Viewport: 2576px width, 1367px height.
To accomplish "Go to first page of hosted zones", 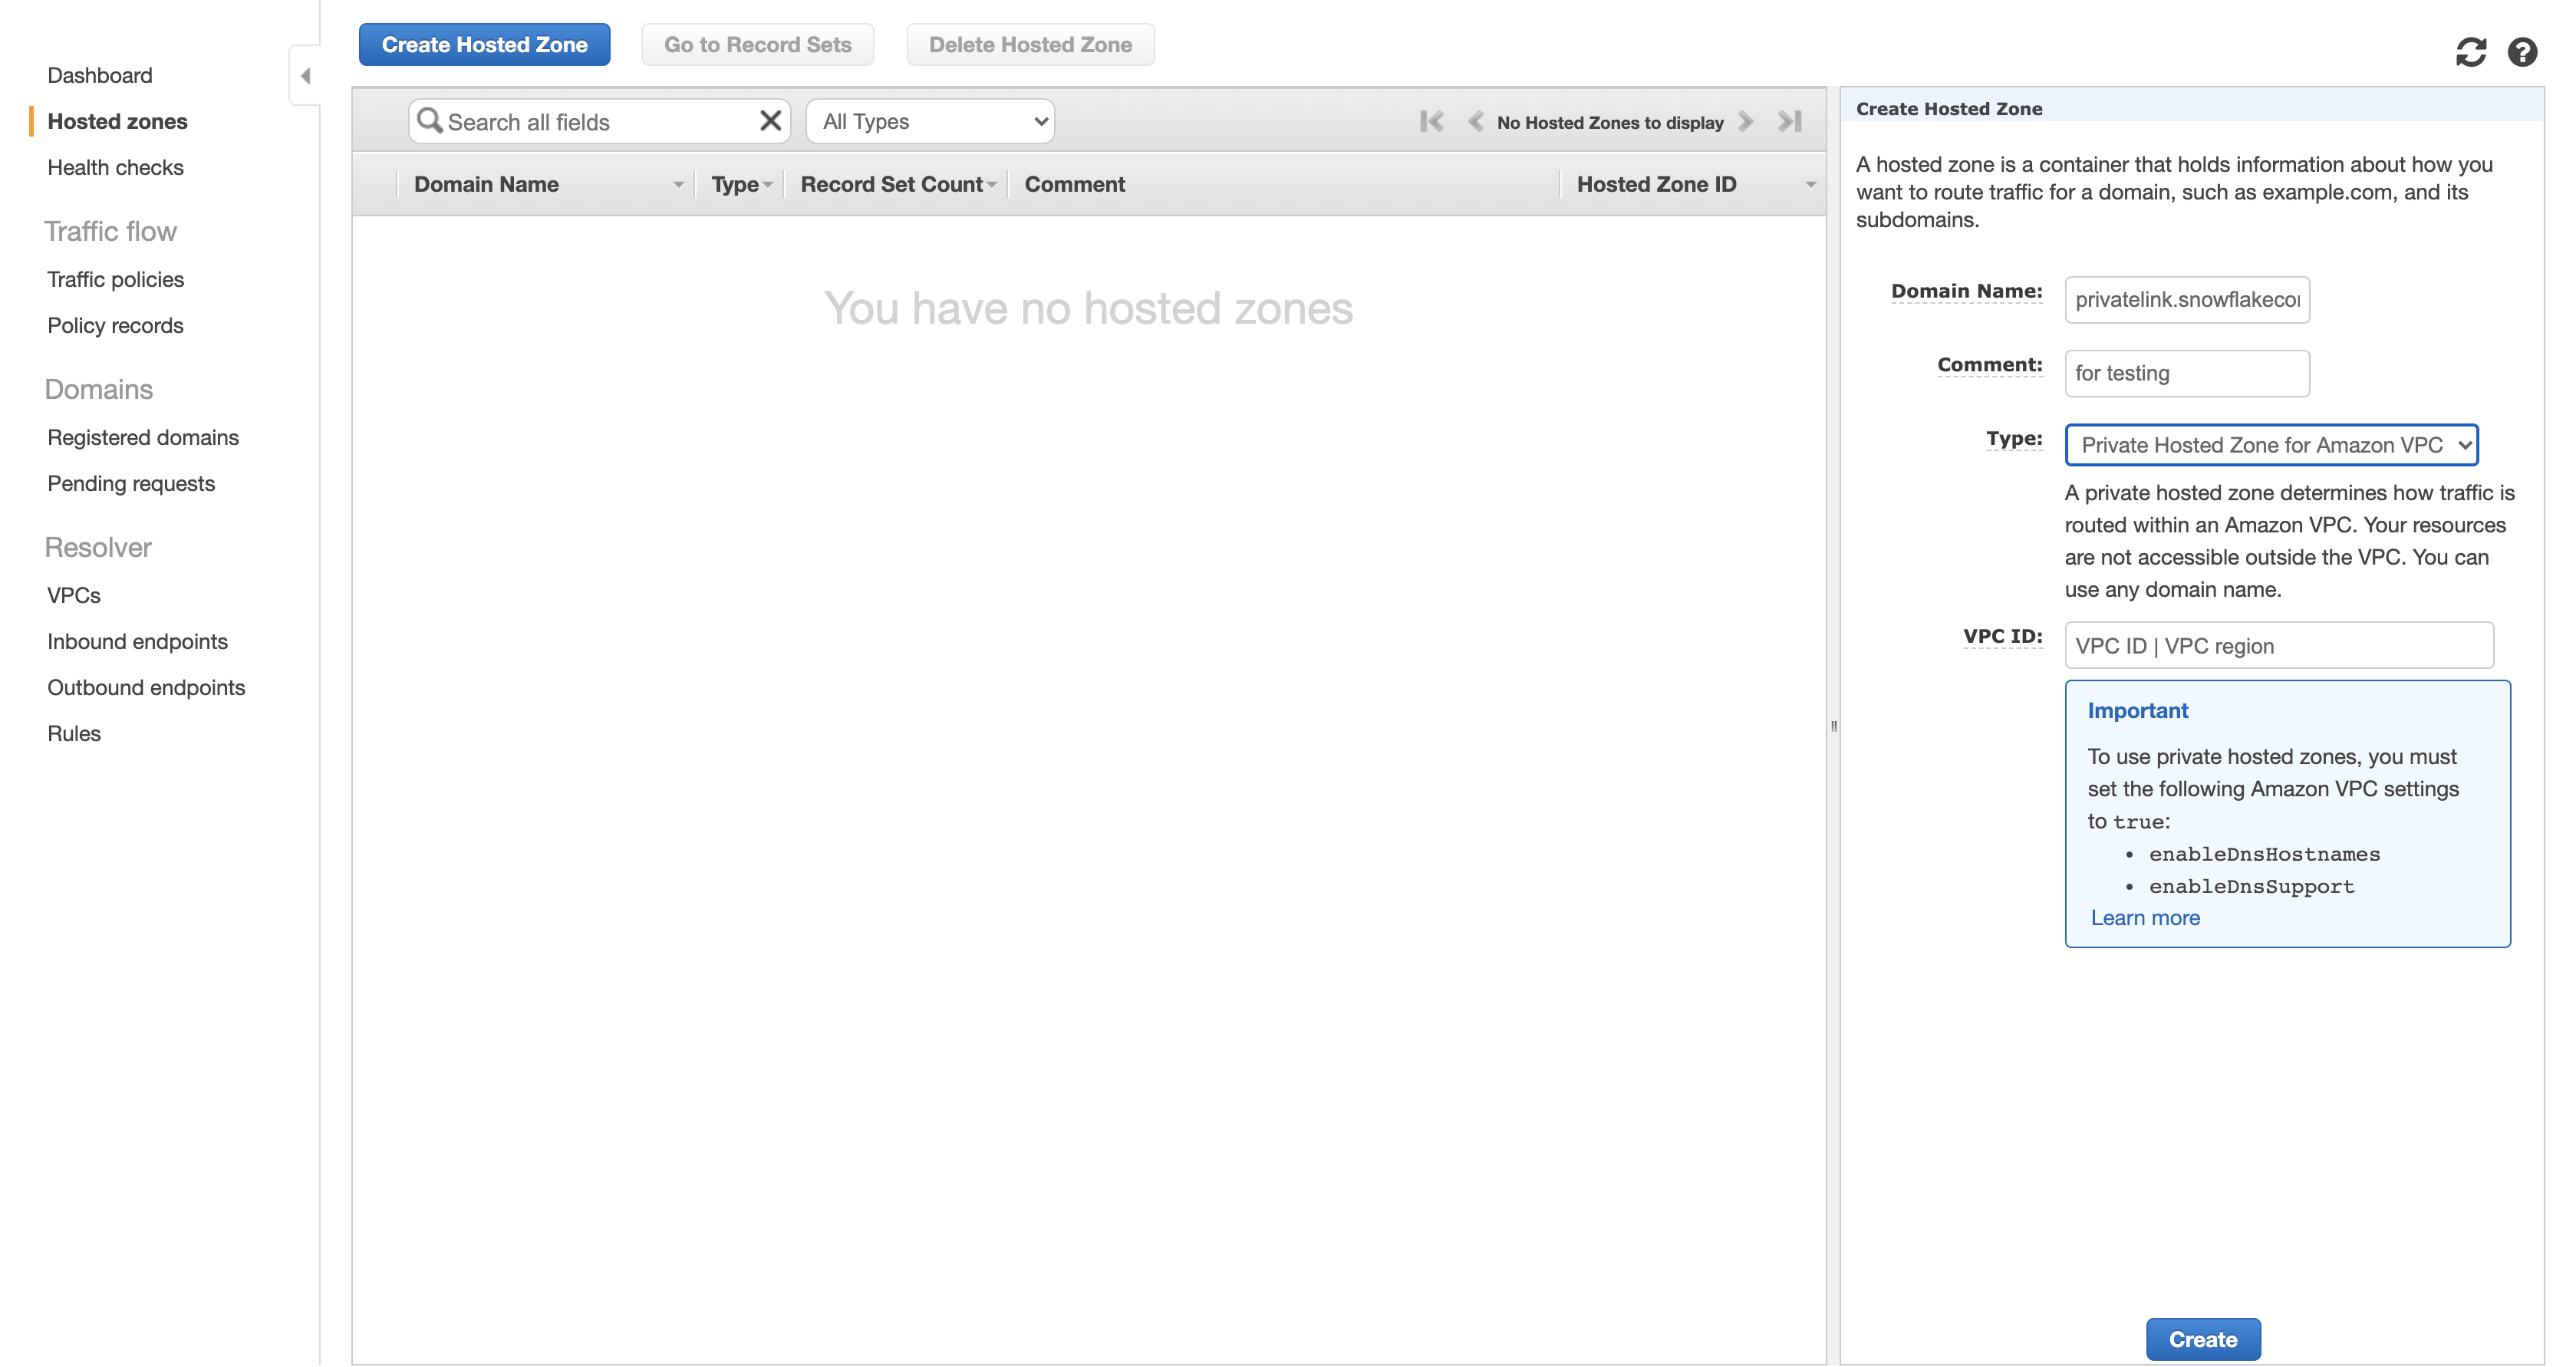I will coord(1431,122).
